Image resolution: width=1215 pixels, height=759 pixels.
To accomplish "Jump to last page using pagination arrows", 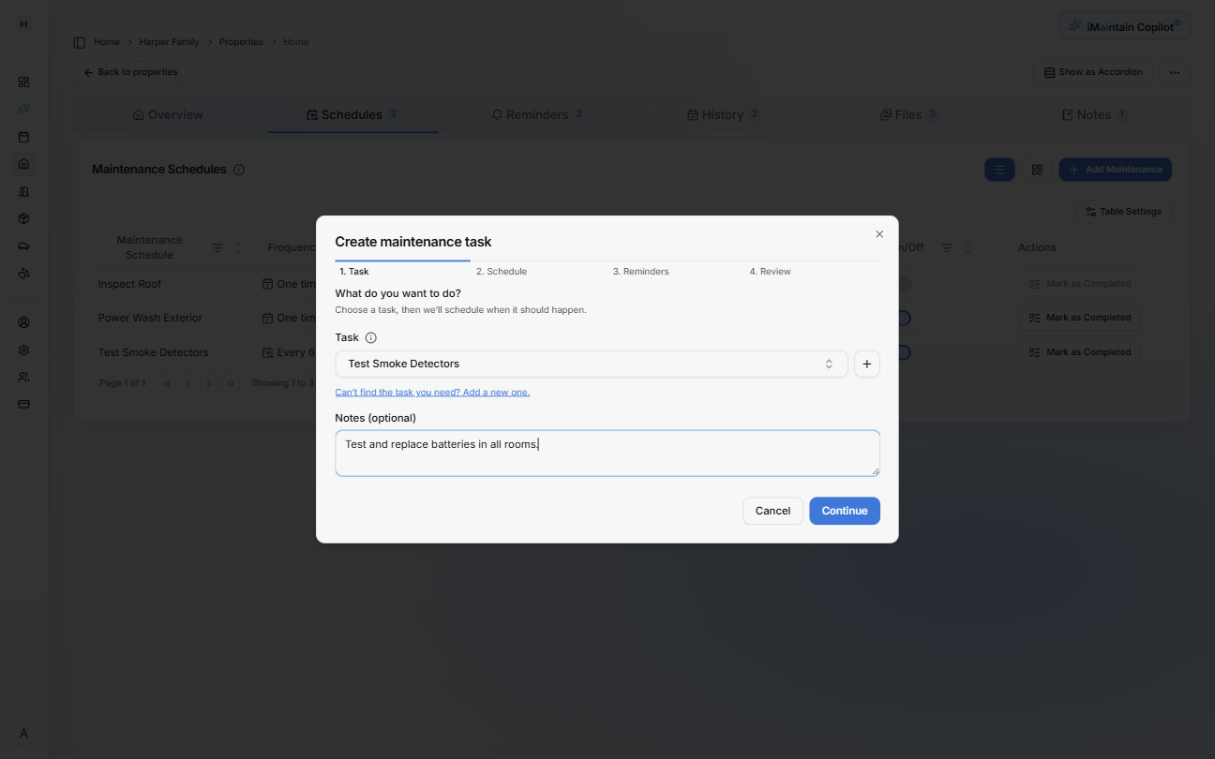I will pos(230,382).
